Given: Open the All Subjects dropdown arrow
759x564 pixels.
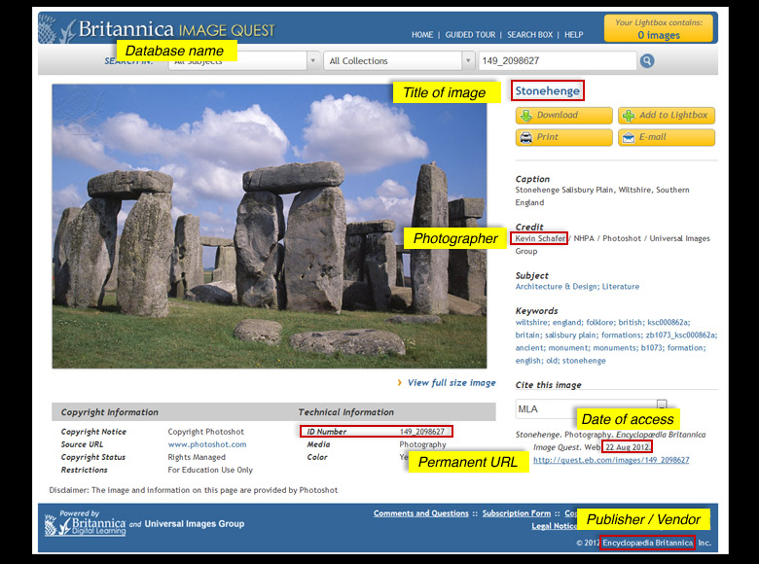Looking at the screenshot, I should coord(312,61).
